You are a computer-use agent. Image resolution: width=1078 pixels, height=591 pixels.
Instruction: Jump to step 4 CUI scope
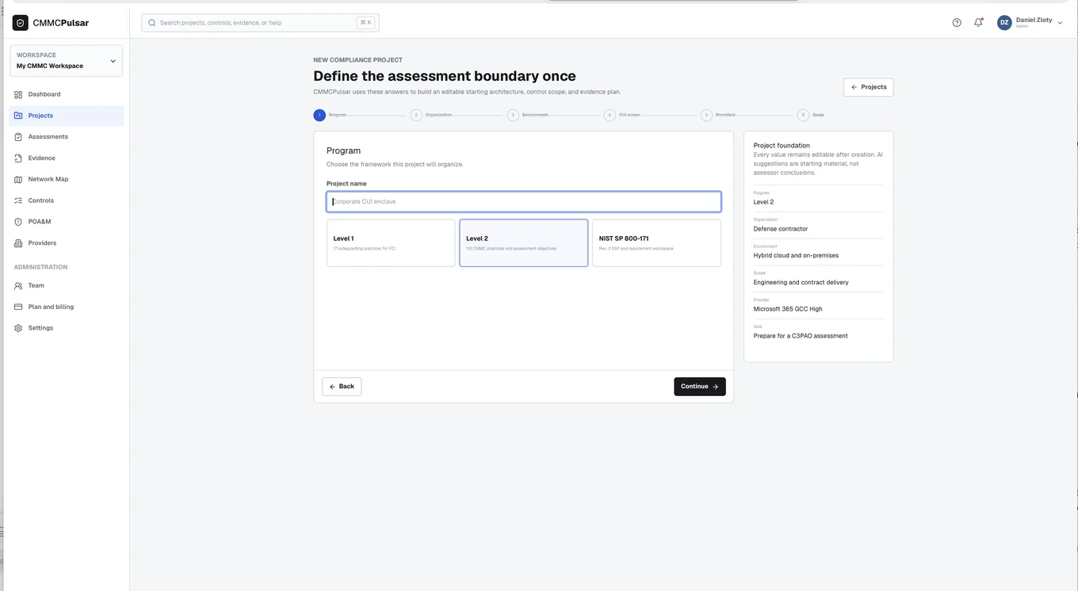610,115
